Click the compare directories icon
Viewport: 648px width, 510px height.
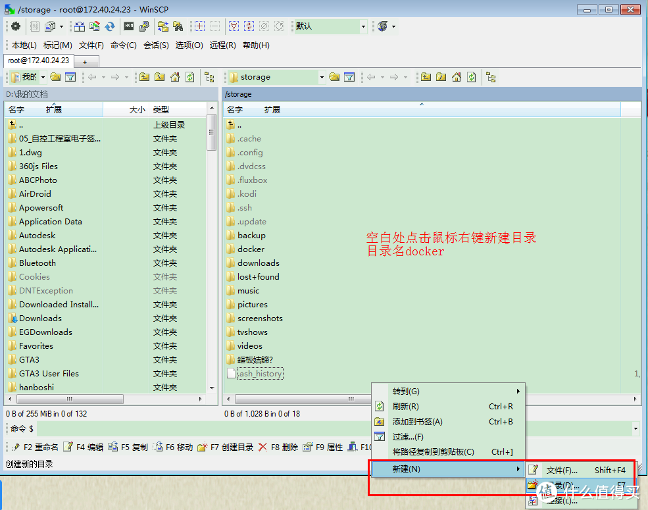pyautogui.click(x=80, y=27)
